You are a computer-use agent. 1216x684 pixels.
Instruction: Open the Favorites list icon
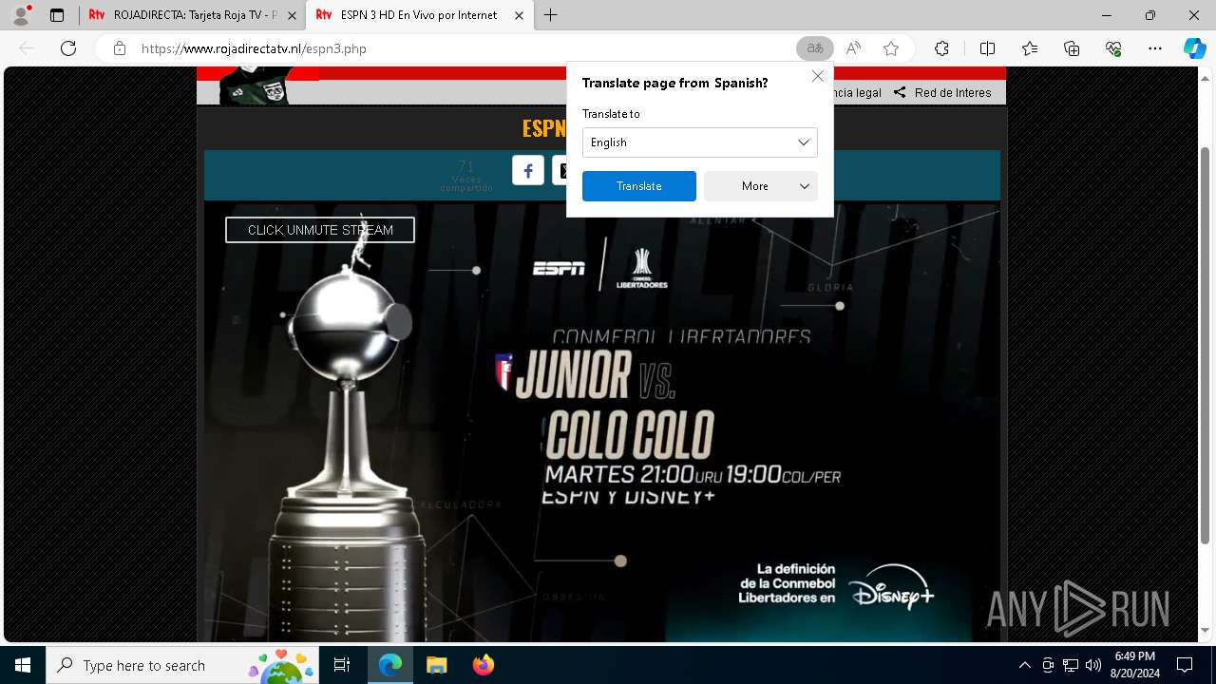click(1030, 48)
